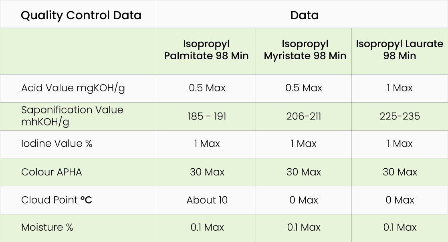Click Isopropyl Myristate's 0 Max cloud point
This screenshot has height=242, width=448.
[x=304, y=200]
